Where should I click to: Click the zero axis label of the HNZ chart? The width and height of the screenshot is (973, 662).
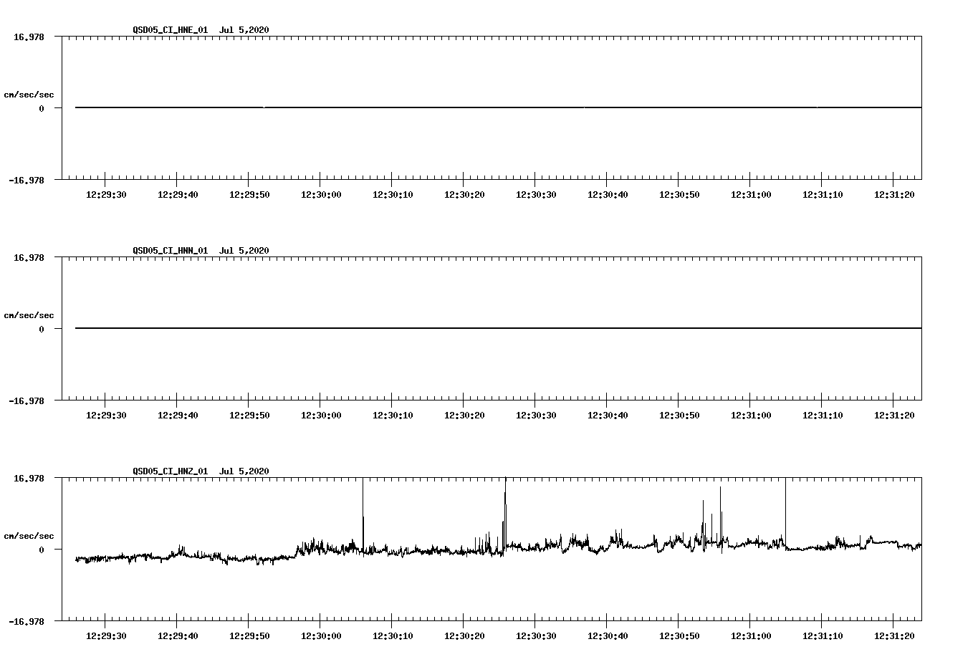(x=42, y=550)
